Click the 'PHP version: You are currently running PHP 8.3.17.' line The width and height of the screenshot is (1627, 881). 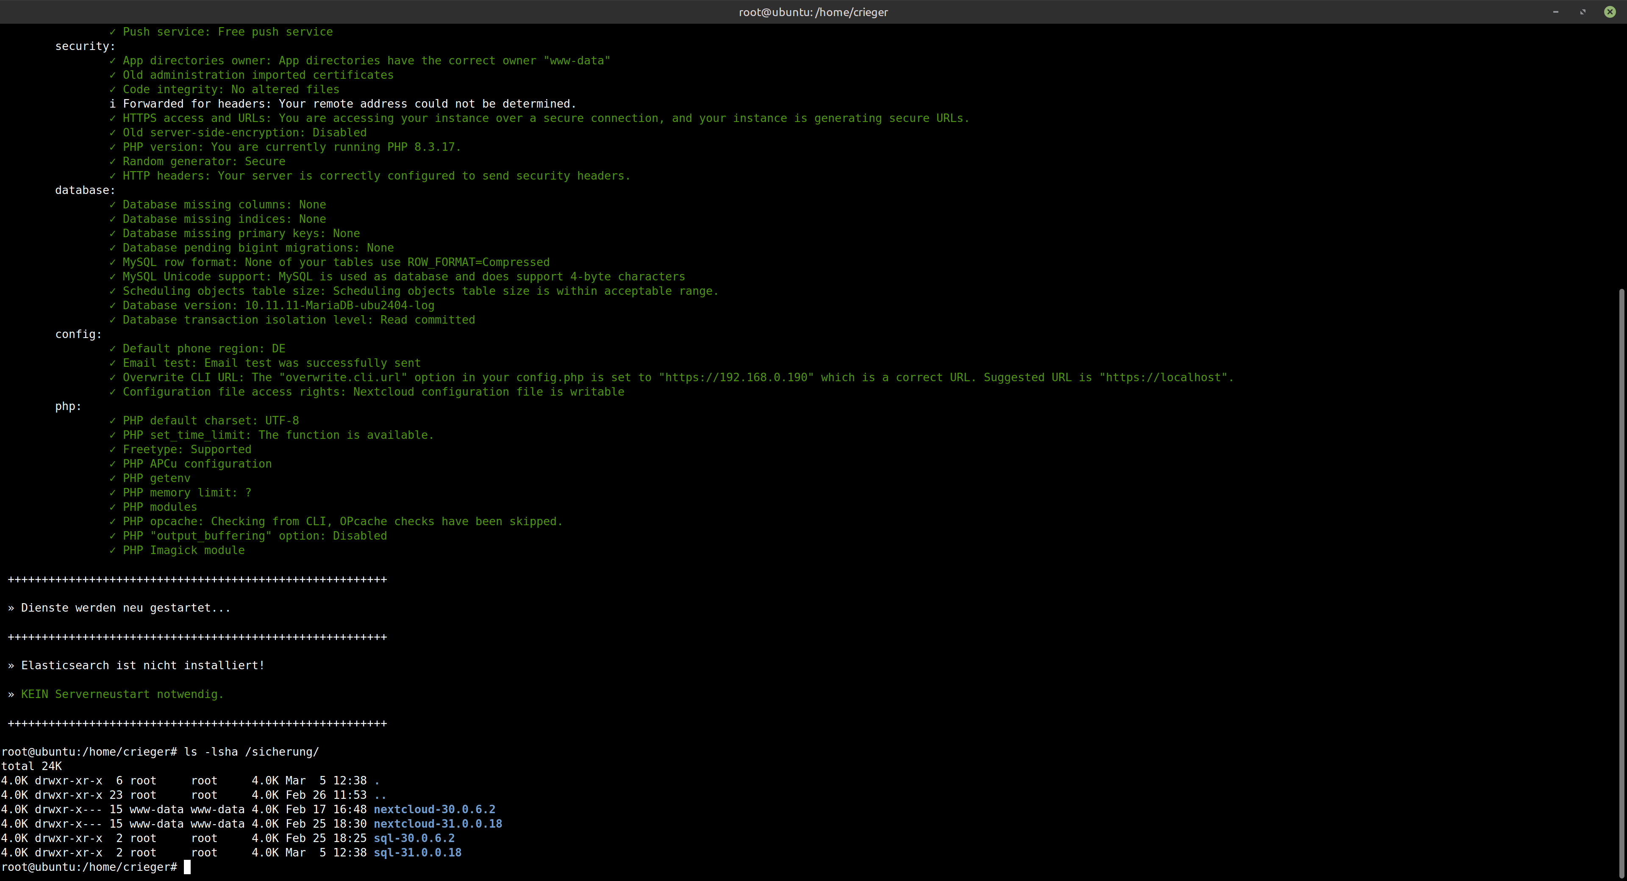[286, 147]
